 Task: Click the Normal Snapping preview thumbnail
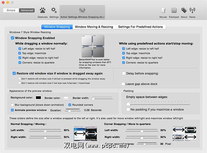click(x=86, y=133)
